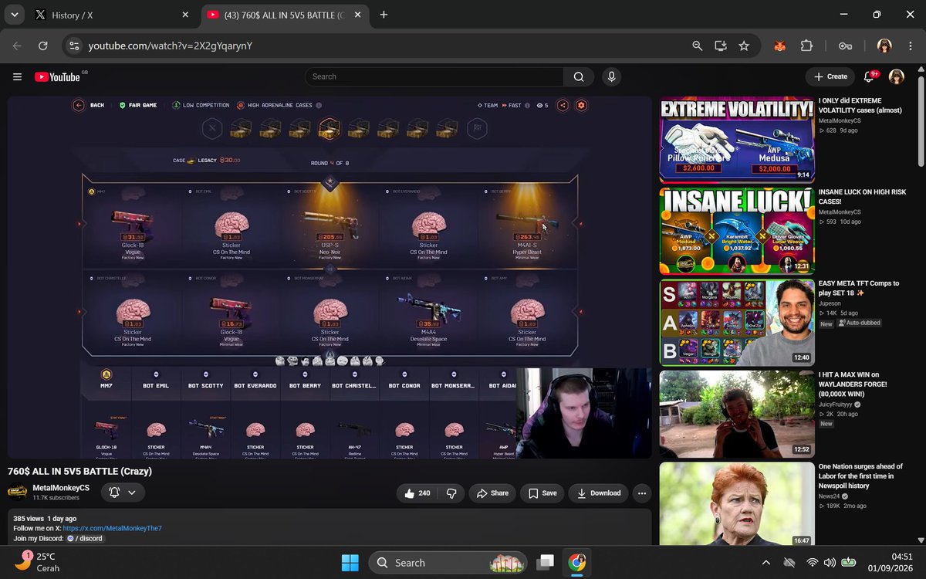This screenshot has width=926, height=579.
Task: Bookmark this page with the star
Action: [744, 46]
